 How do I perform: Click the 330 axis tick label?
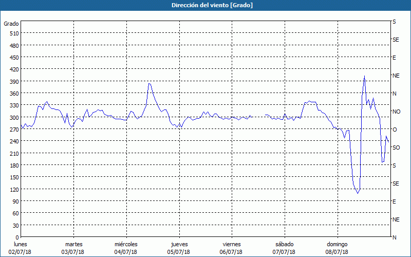14,105
